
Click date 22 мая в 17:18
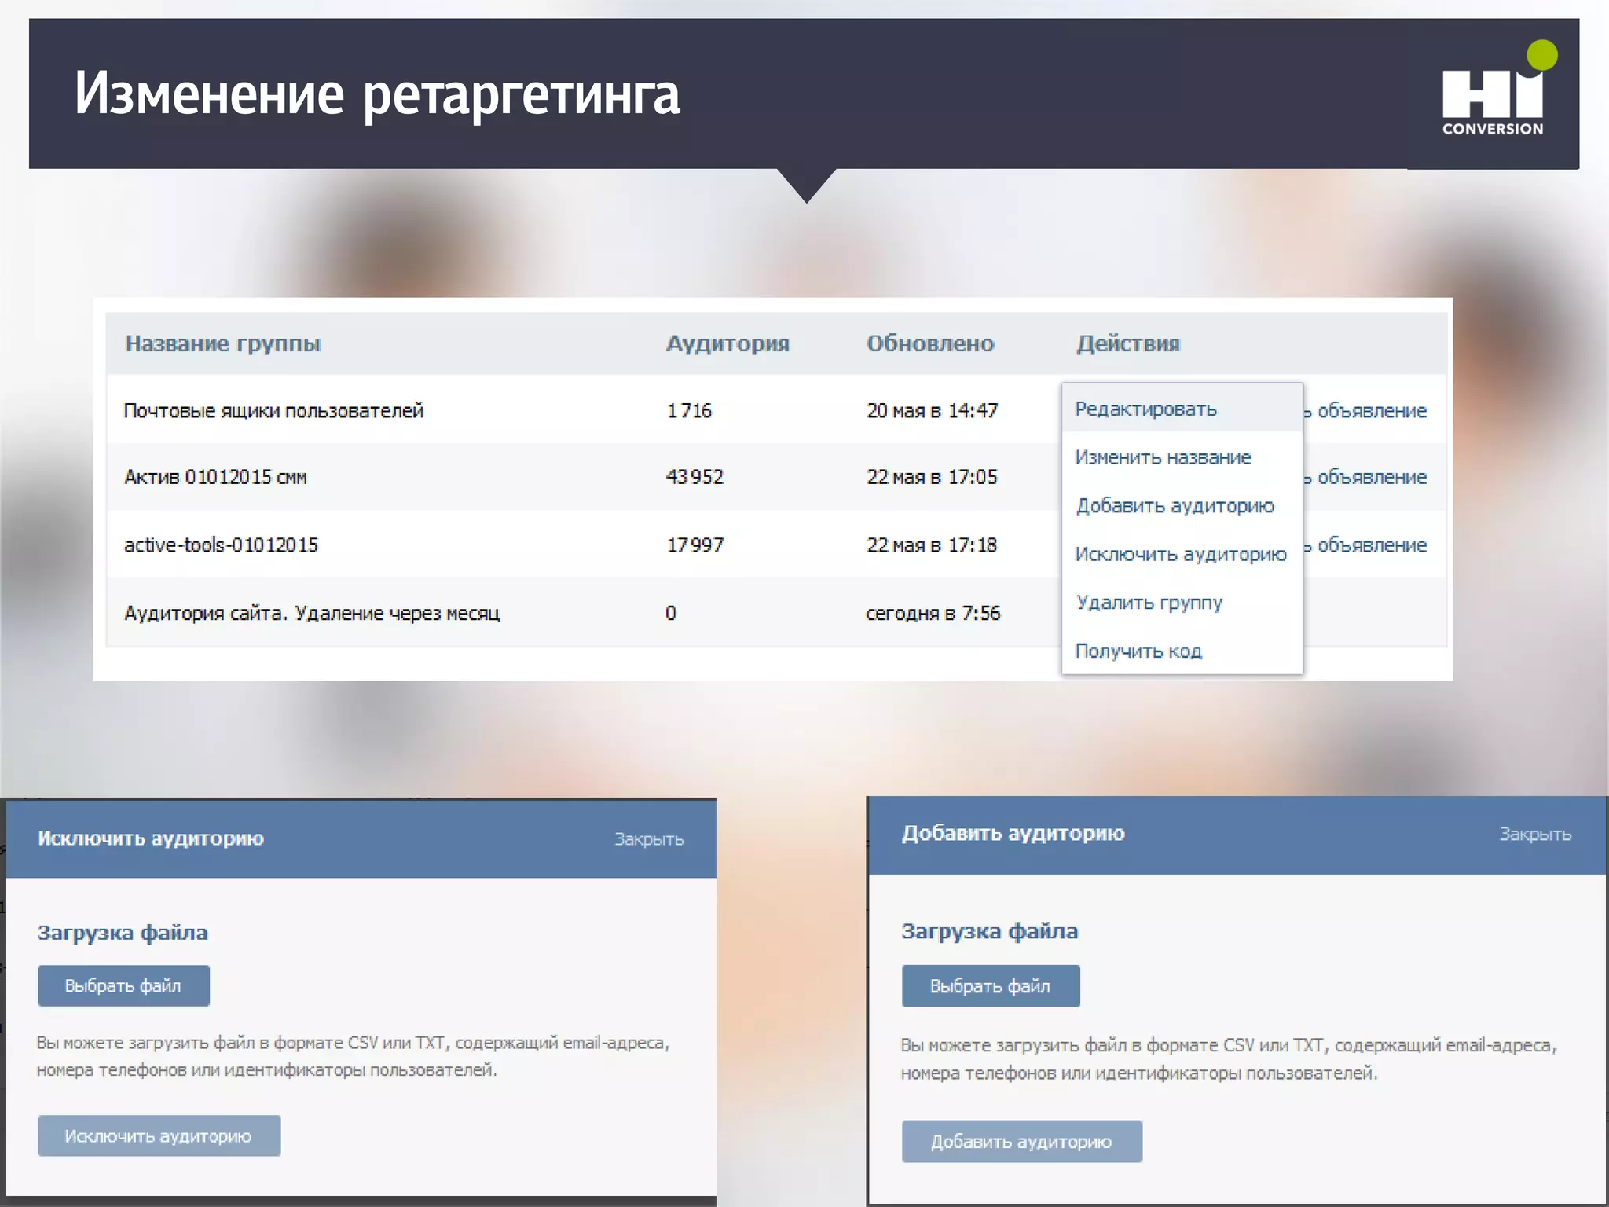tap(932, 545)
